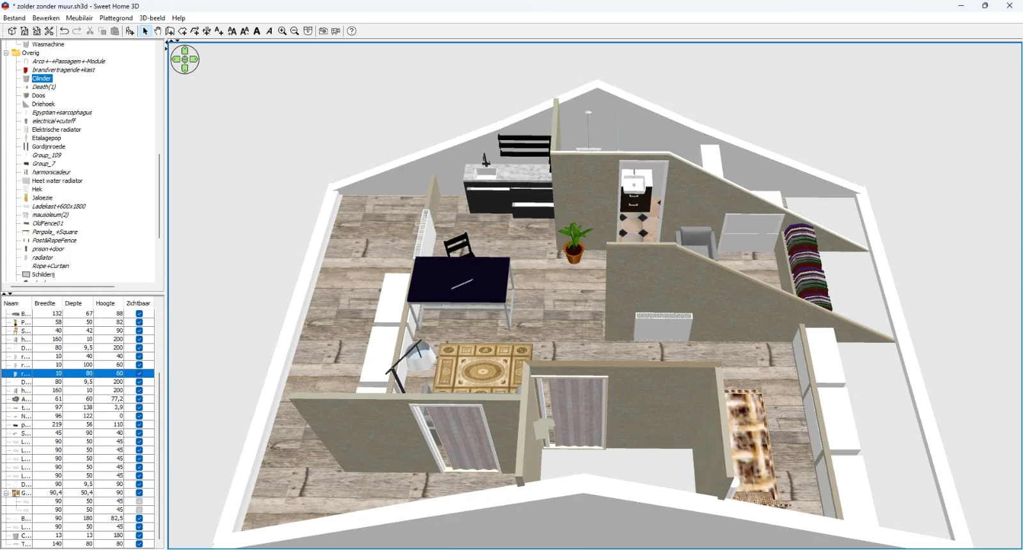This screenshot has width=1023, height=550.
Task: Click the undo arrow in the toolbar
Action: (x=64, y=31)
